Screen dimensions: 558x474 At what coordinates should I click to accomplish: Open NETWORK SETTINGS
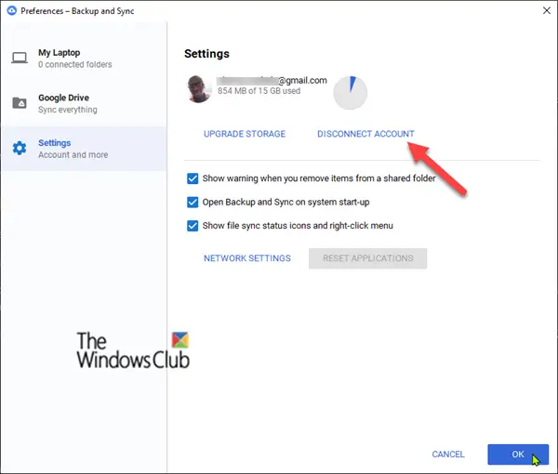click(x=247, y=258)
